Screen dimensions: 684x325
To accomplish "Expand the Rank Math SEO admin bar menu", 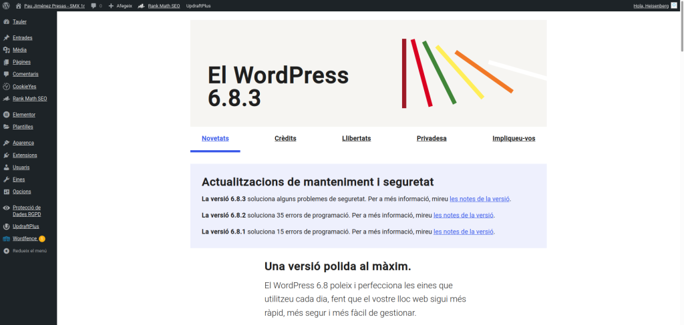I will point(158,5).
